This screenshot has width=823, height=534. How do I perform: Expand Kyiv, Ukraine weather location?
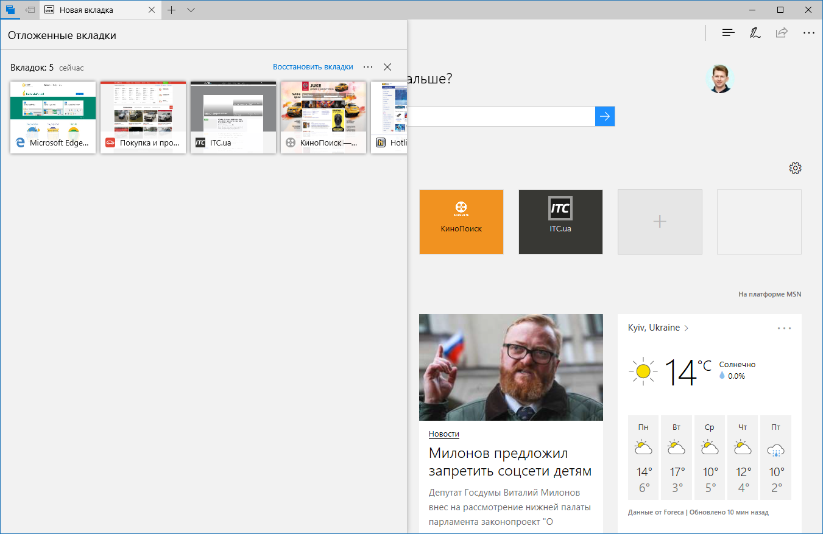point(658,328)
